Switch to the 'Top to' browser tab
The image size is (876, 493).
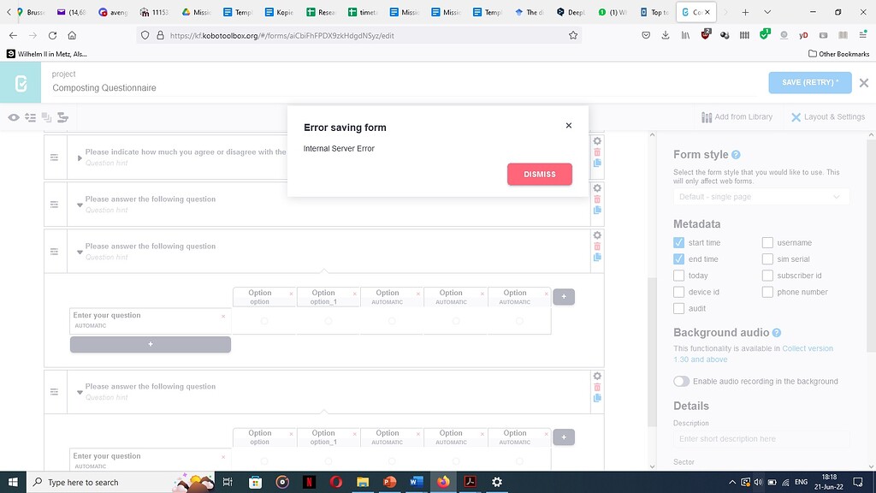654,12
